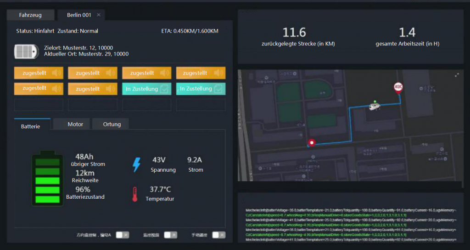Switch to the Motor tab
The width and height of the screenshot is (470, 250).
(x=75, y=124)
